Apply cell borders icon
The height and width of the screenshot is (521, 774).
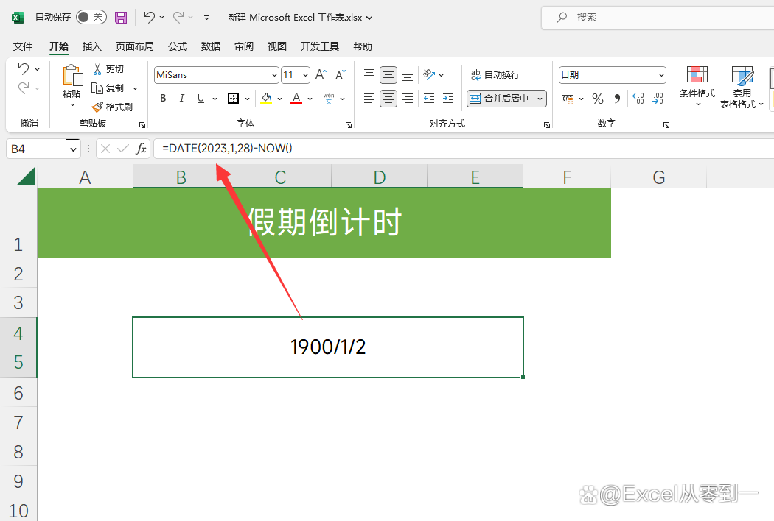pos(233,99)
